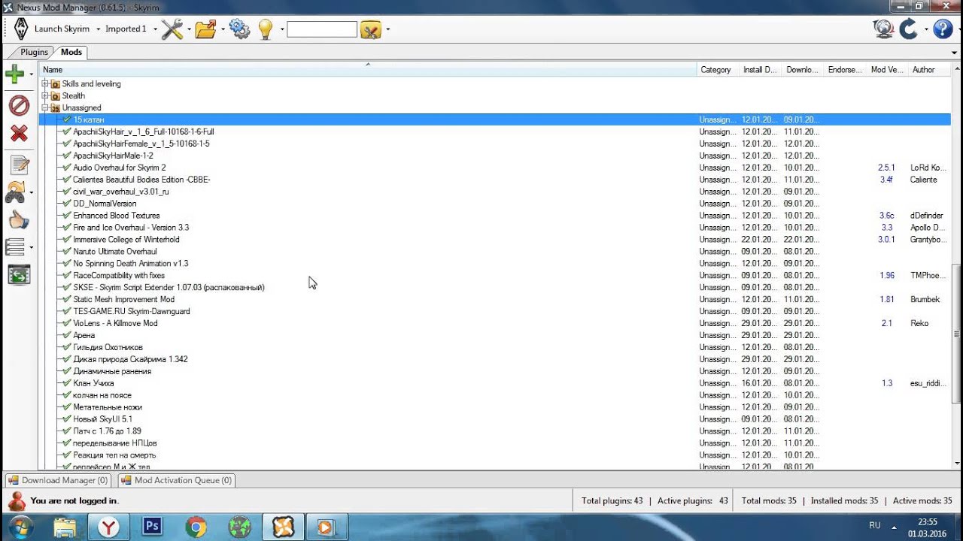Toggle the checkmark for Static Mesh Improvement Mod

(x=67, y=300)
